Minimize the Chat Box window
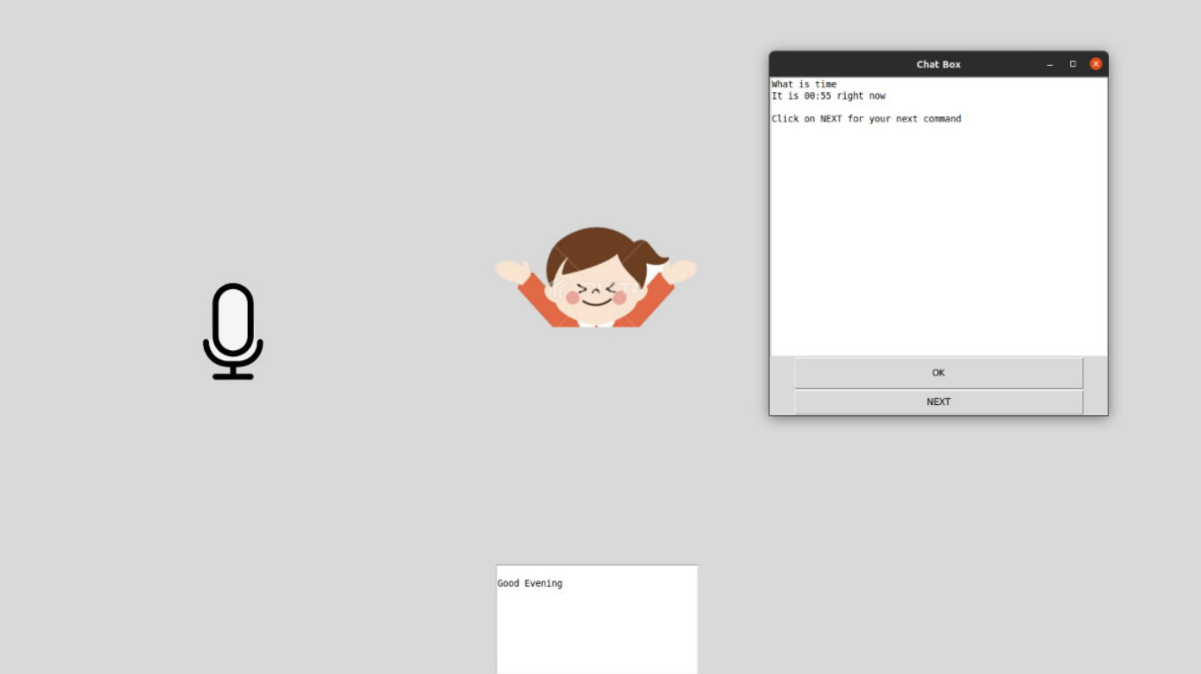The height and width of the screenshot is (674, 1201). point(1050,64)
